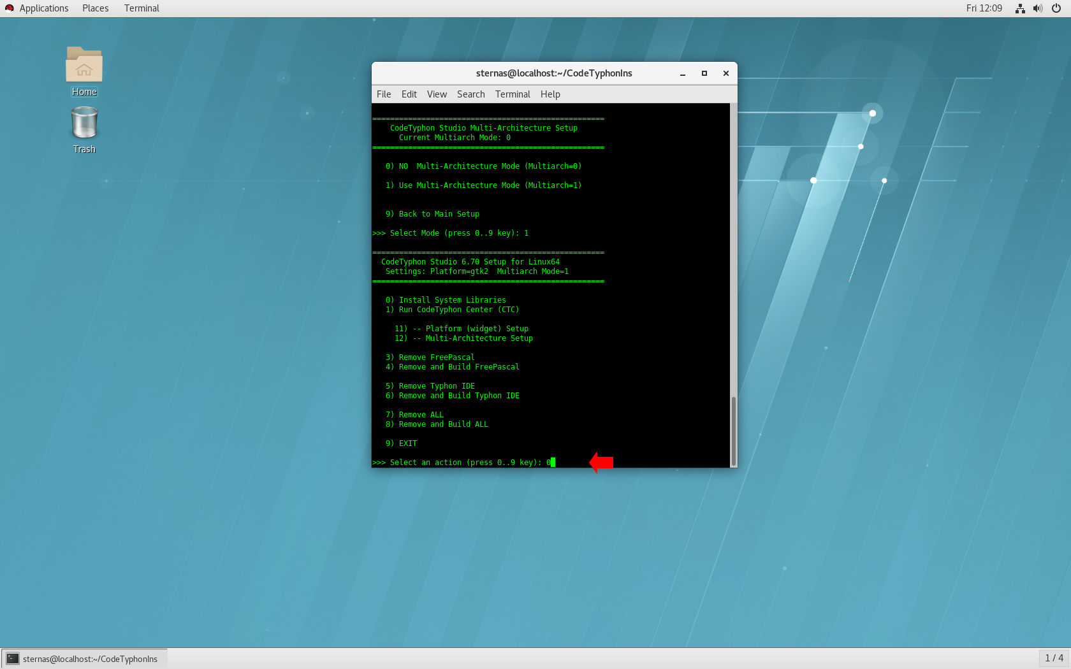Open the Search menu in terminal
Image resolution: width=1071 pixels, height=669 pixels.
click(471, 94)
